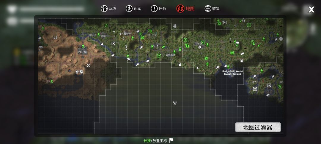Image resolution: width=321 pixels, height=144 pixels.
Task: Select the green square frame at the top right
Action: 249,25
